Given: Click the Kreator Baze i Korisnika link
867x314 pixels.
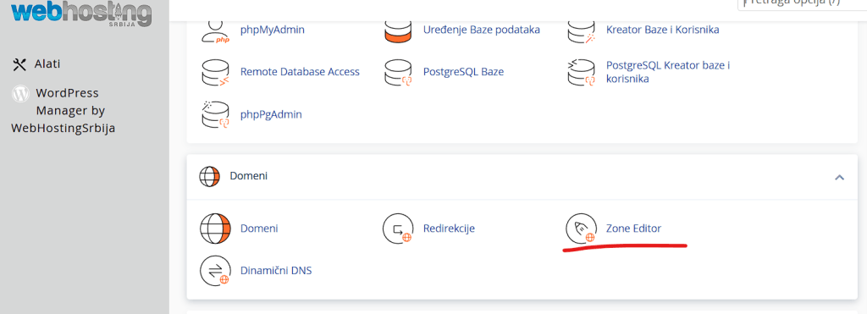Looking at the screenshot, I should (x=662, y=30).
